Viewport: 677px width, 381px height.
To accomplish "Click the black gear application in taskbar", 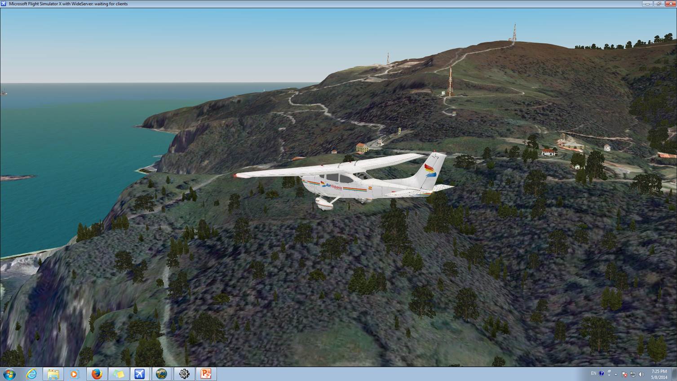I will pyautogui.click(x=184, y=374).
